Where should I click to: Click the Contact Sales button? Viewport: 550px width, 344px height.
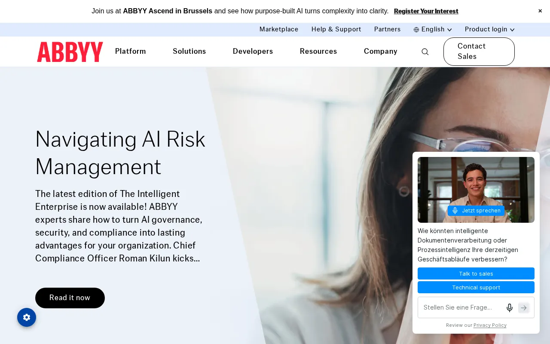pyautogui.click(x=479, y=52)
